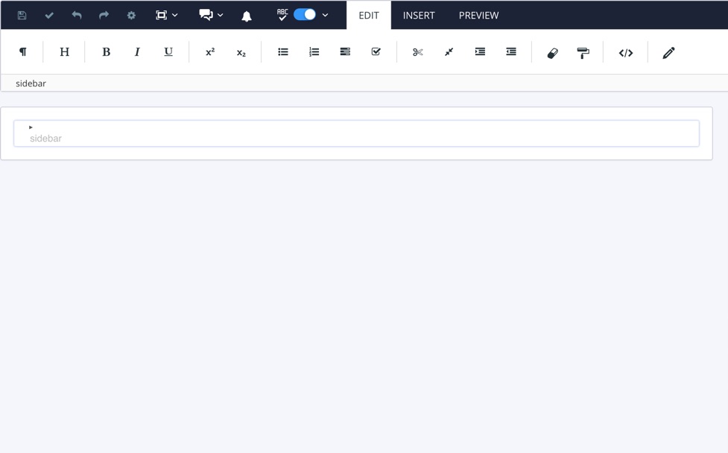728x453 pixels.
Task: Open the comments dropdown arrow
Action: 221,15
